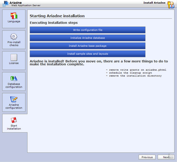Click the key and user icon in header
The height and width of the screenshot is (162, 177).
click(171, 5)
